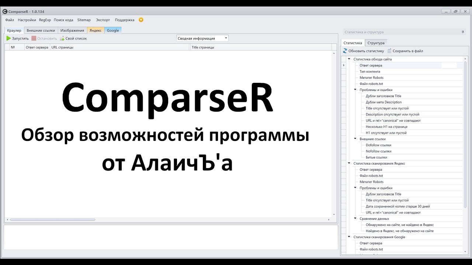Click the Запустить button label
Screen dimensions: 472x265
[20, 38]
